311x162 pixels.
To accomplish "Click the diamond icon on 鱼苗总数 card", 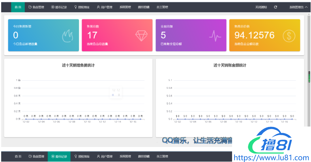I will click(x=142, y=36).
